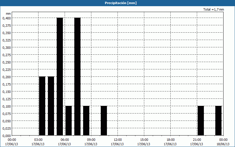Click the 0,175 y-axis label
The width and height of the screenshot is (235, 147).
pos(6,84)
